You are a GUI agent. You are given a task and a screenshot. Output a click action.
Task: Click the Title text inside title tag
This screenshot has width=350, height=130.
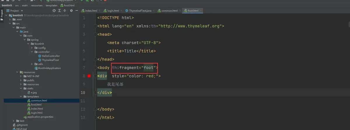(130, 51)
